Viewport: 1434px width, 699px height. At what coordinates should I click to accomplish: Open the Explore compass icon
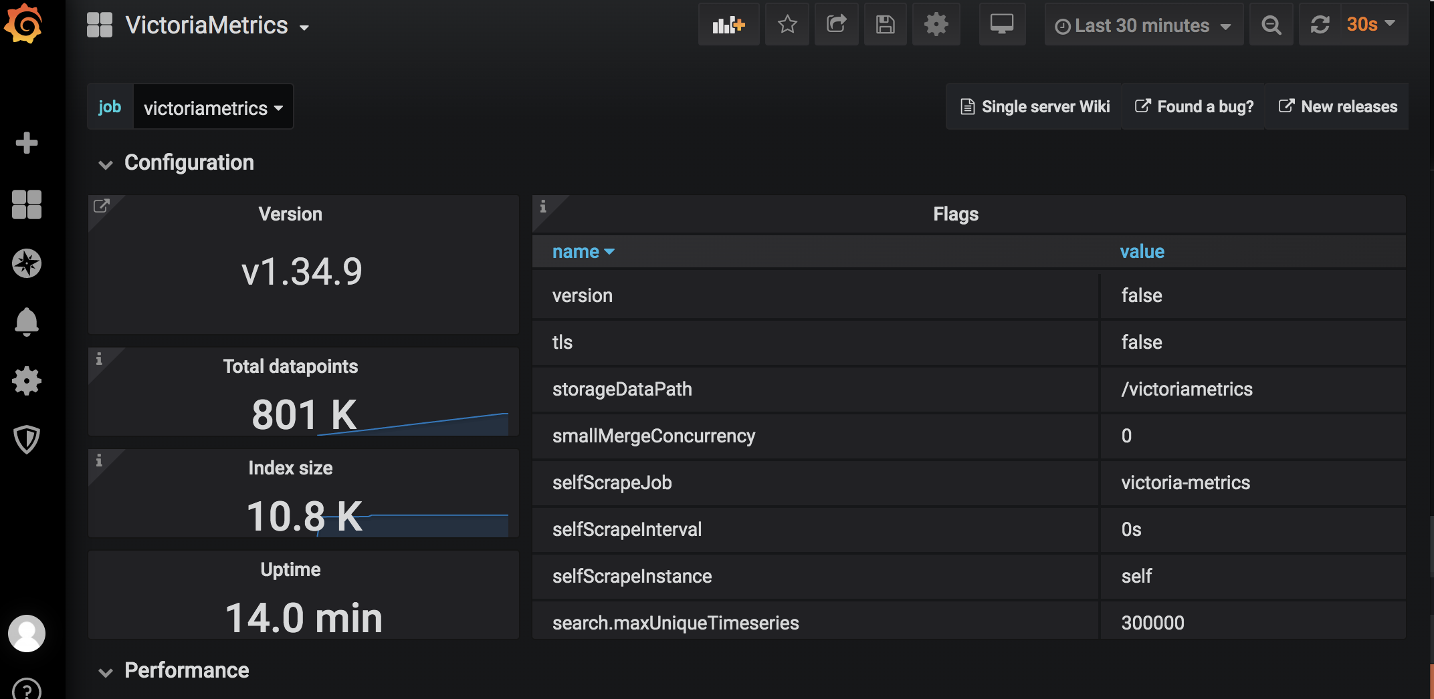click(x=27, y=263)
